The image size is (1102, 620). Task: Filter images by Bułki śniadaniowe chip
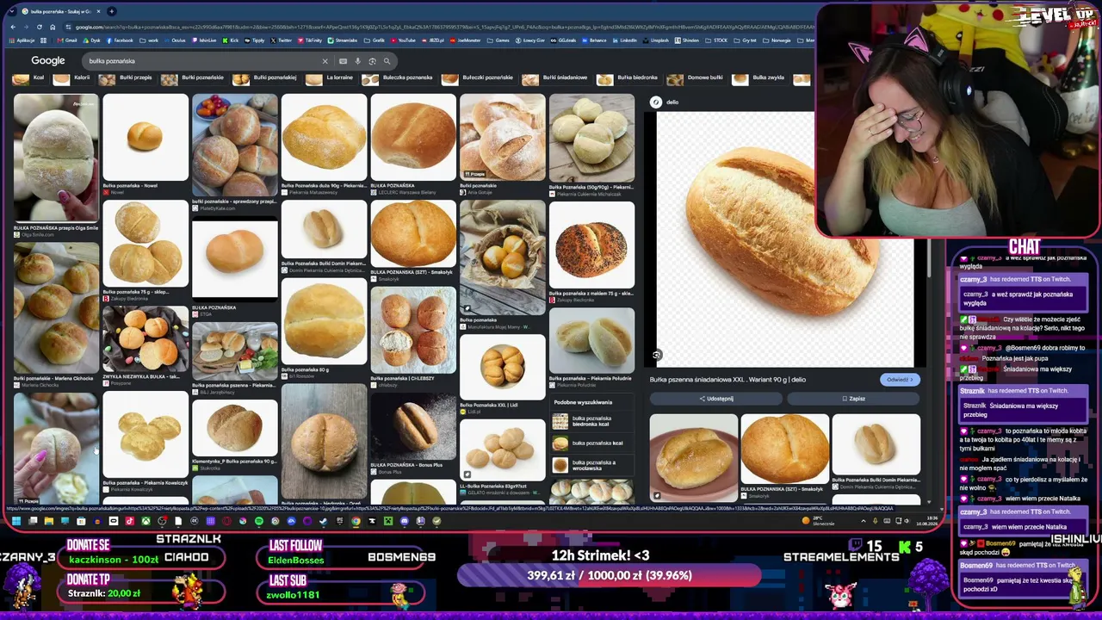click(555, 78)
